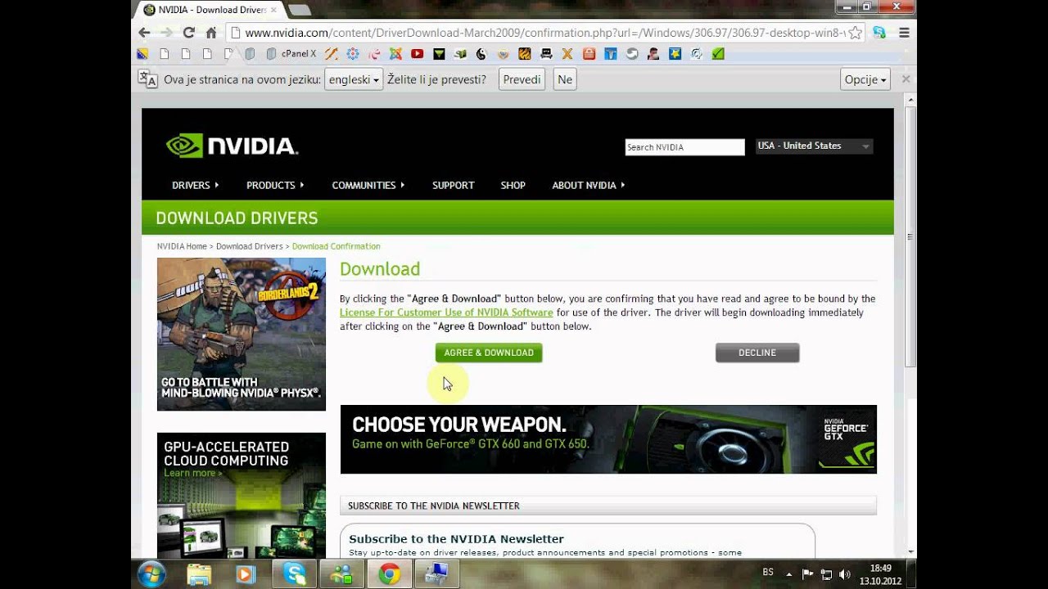Open the Choose Your Weapon GeForce GTX banner
Screen dimensions: 1048x589
pos(608,439)
